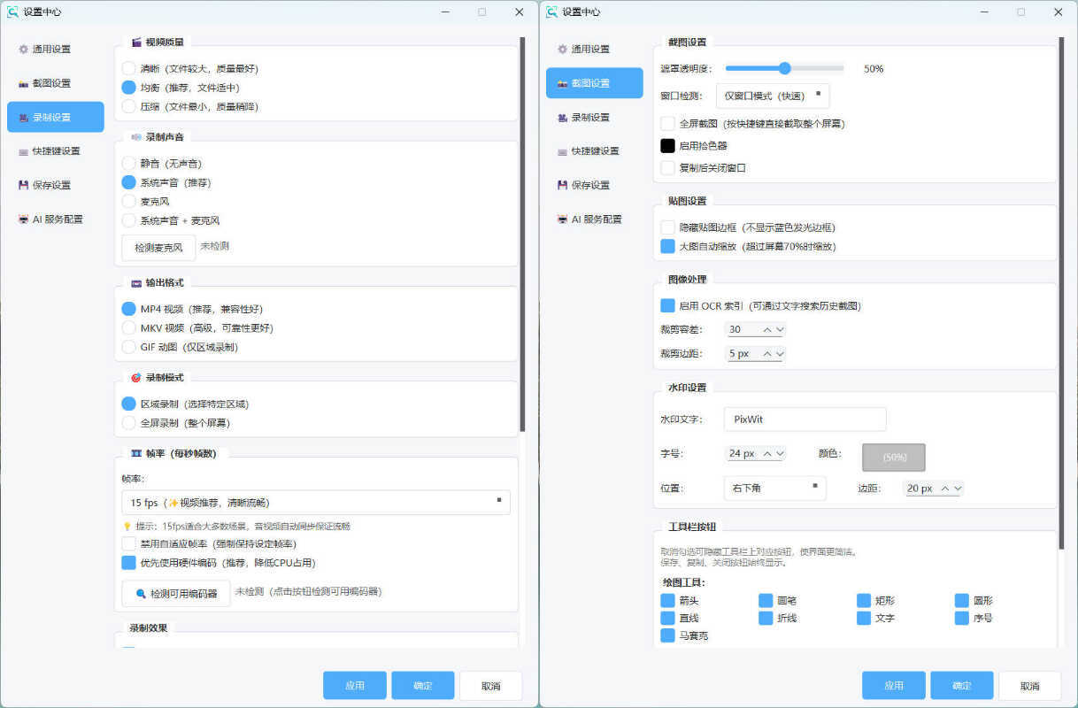This screenshot has height=708, width=1078.
Task: Open the watermark 位置 dropdown showing 右下角
Action: click(774, 488)
